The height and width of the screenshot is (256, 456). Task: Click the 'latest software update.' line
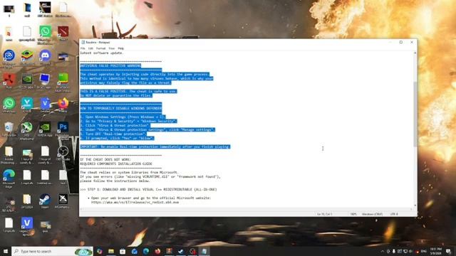pos(102,53)
